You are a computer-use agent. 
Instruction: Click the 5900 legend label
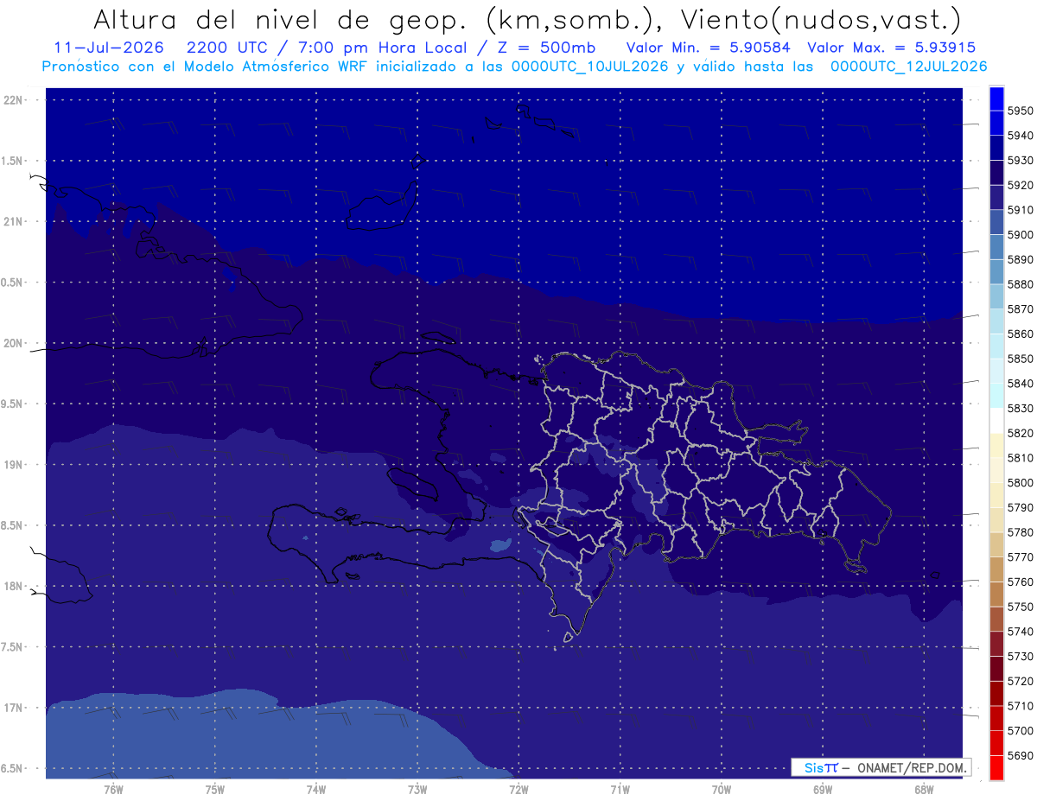pos(1021,234)
